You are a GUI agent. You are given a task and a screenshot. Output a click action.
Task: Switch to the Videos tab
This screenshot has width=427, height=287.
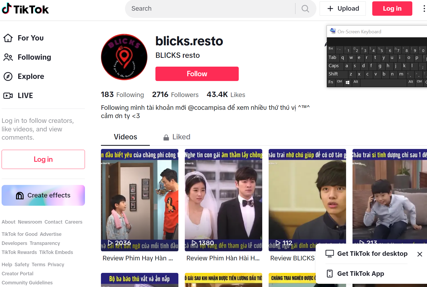[125, 137]
